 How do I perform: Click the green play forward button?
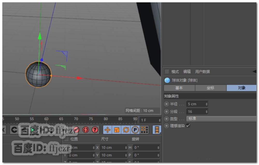point(33,130)
